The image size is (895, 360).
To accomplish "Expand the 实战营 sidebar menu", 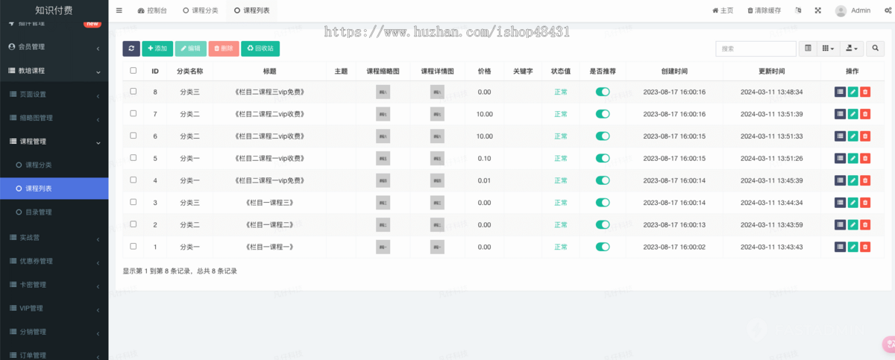I will pos(54,237).
